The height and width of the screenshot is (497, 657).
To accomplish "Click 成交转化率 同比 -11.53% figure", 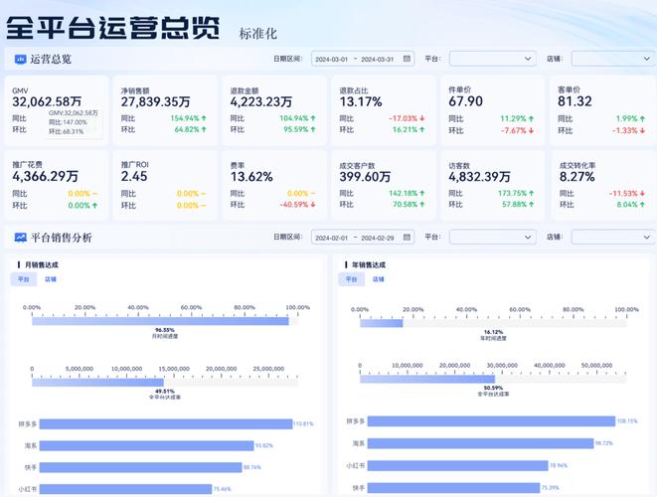I will 623,193.
